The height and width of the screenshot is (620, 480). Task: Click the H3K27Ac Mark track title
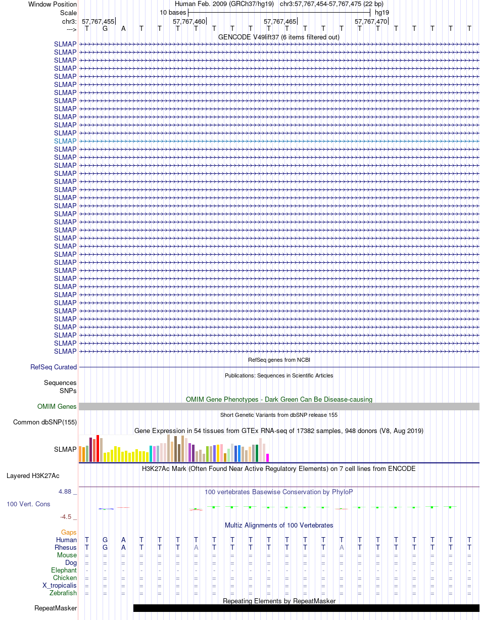279,468
